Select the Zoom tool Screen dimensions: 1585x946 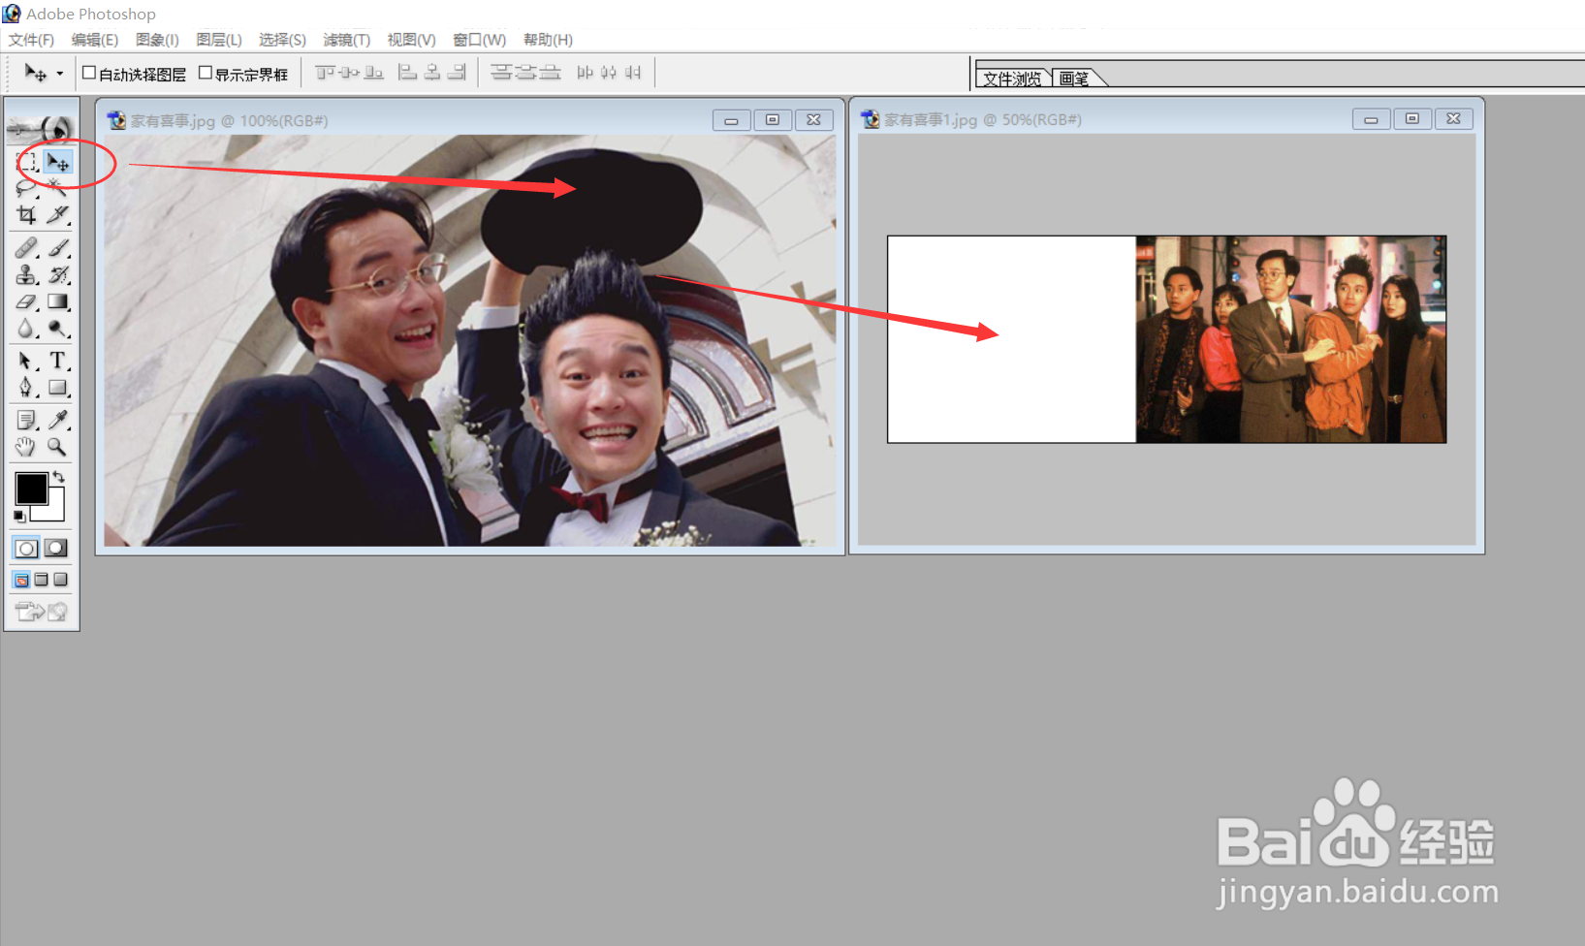pos(57,447)
